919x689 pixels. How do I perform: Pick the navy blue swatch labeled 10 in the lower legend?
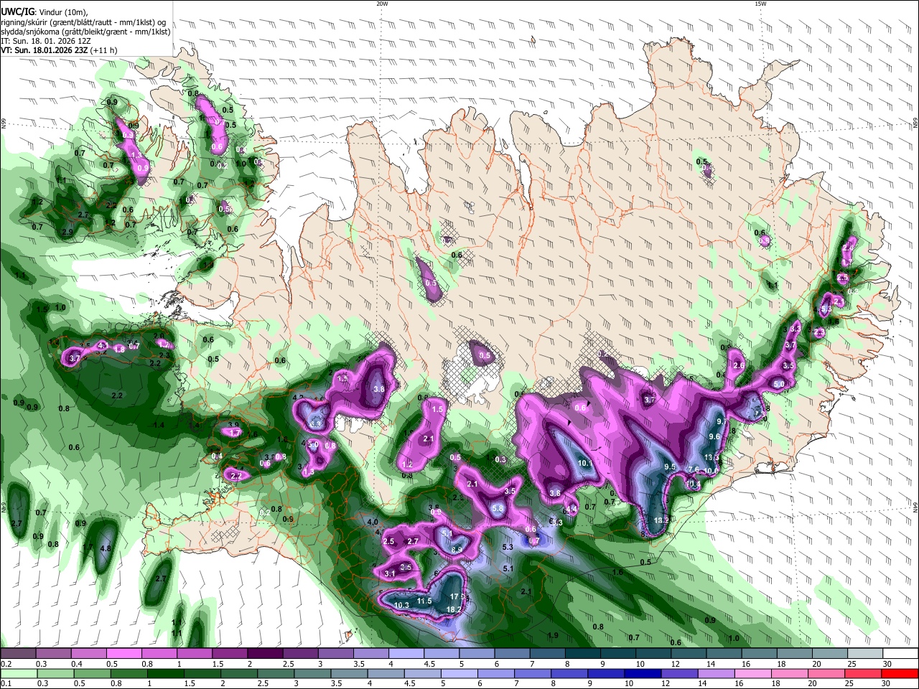point(641,673)
